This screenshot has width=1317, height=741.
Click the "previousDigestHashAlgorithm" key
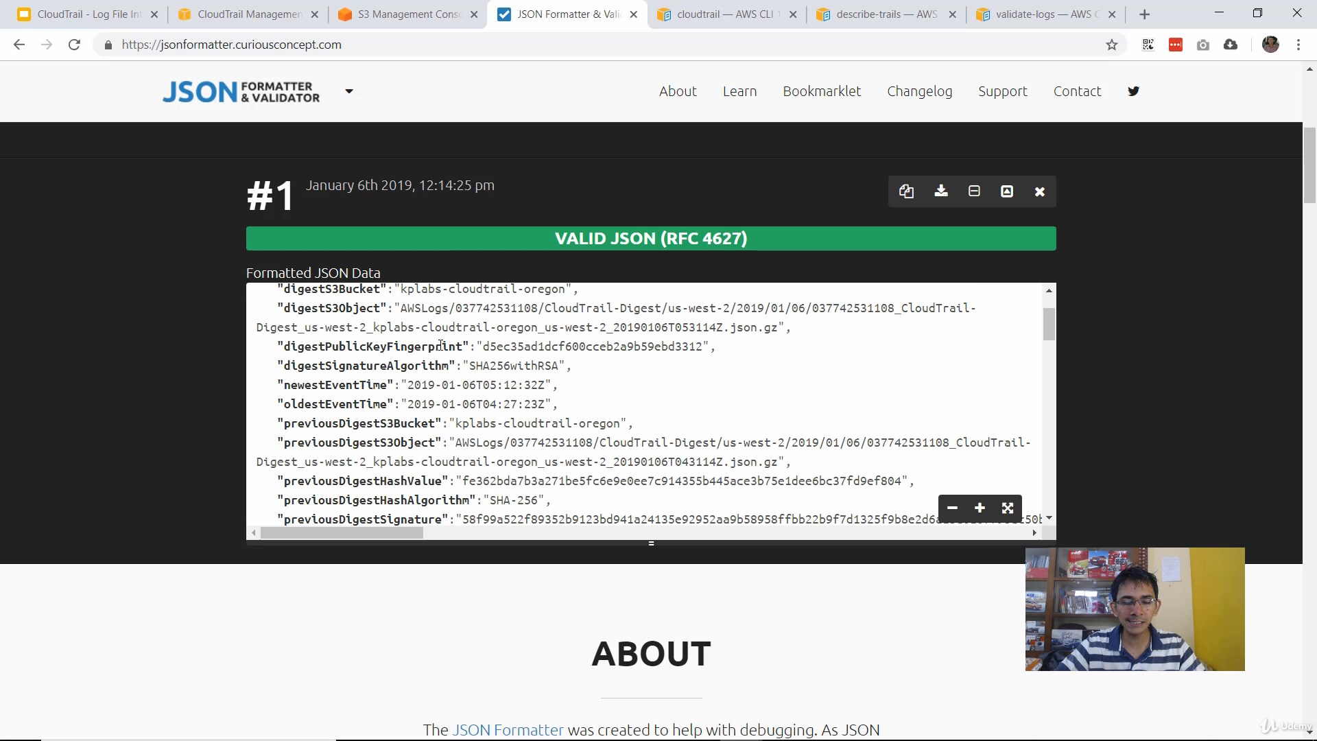377,500
